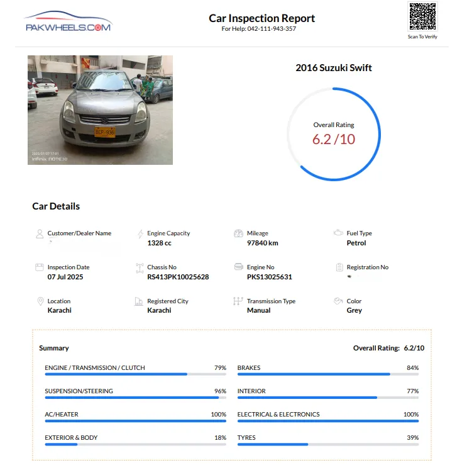This screenshot has width=462, height=470.
Task: Open the grey Suzuki Swift car photo
Action: 100,110
